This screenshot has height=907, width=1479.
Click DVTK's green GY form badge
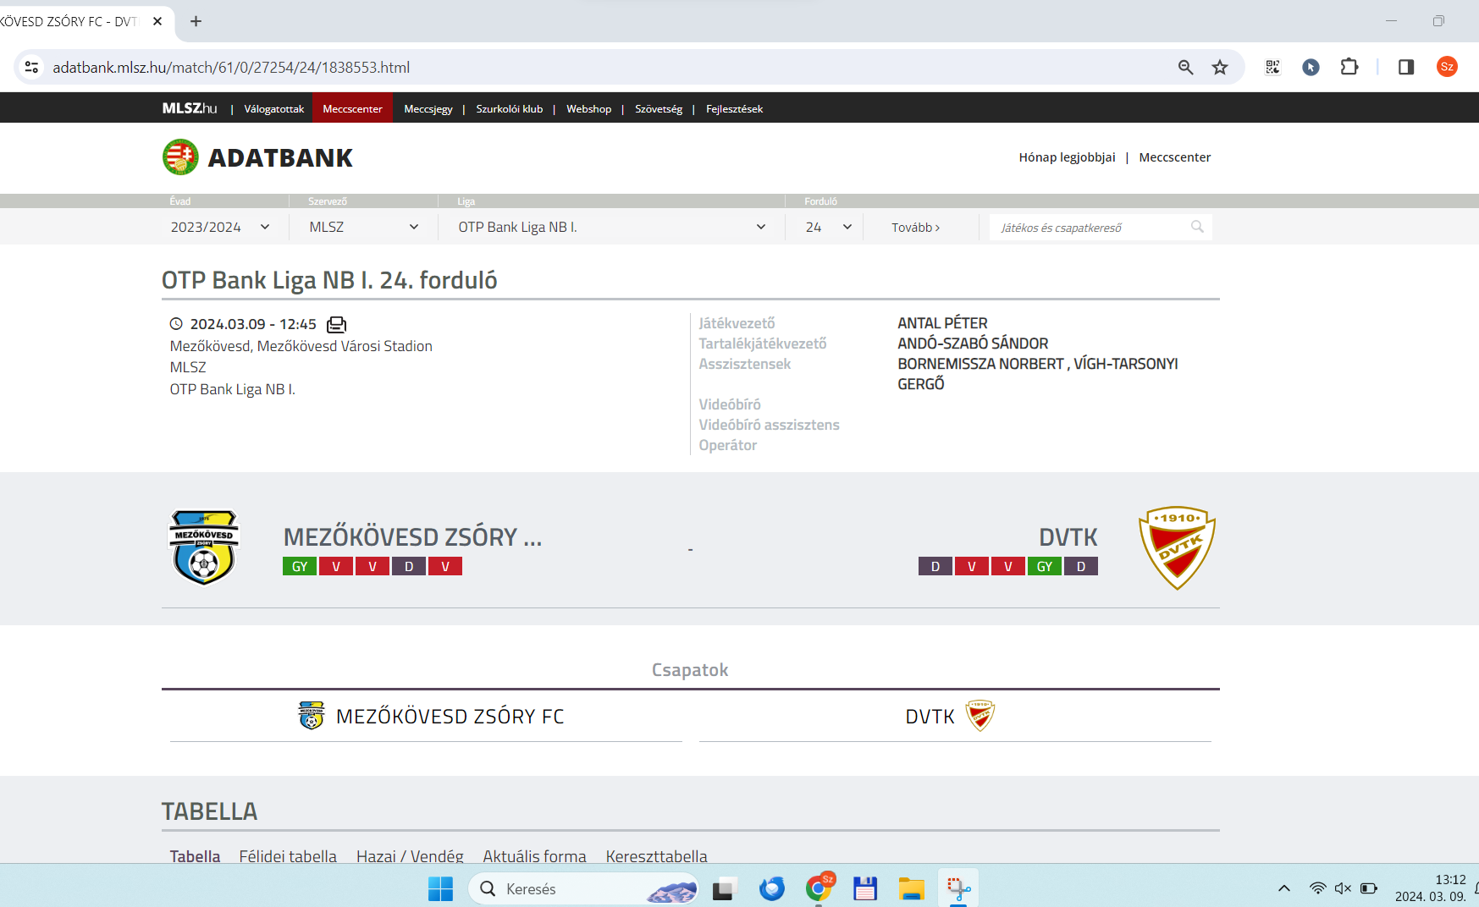coord(1045,566)
